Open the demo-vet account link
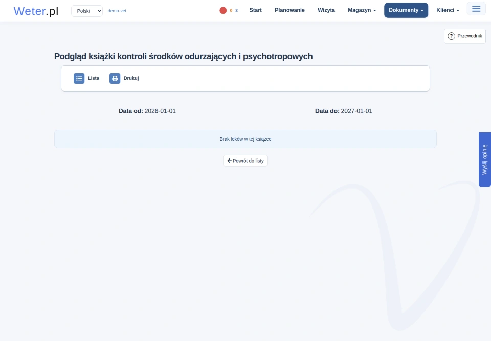 [117, 11]
